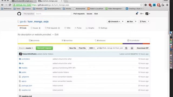173x97 pixels.
Task: Open the Settings tab
Action: pos(103,28)
